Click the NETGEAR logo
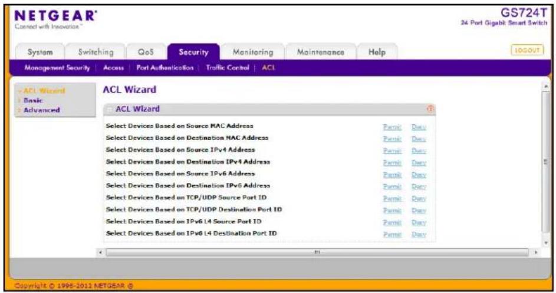 (x=55, y=16)
